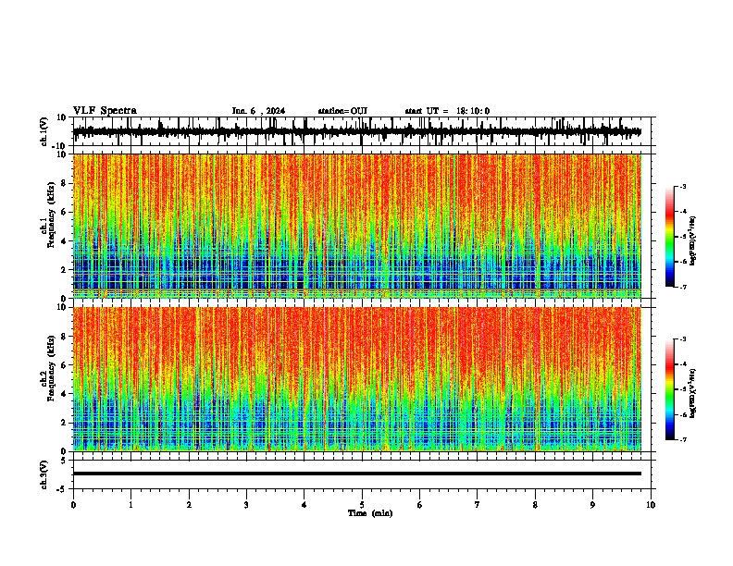Select the "start UT = 18:10:0" header text
This screenshot has height=566, width=733.
click(x=447, y=111)
